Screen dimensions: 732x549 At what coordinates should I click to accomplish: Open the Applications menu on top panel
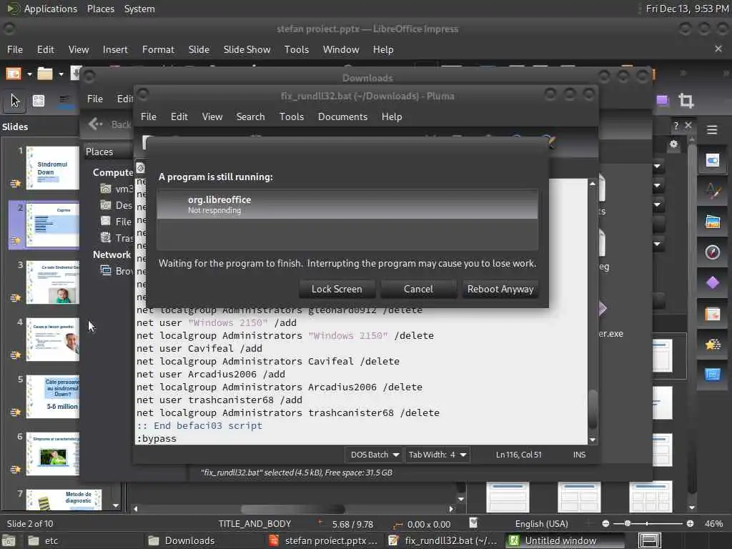click(x=51, y=9)
